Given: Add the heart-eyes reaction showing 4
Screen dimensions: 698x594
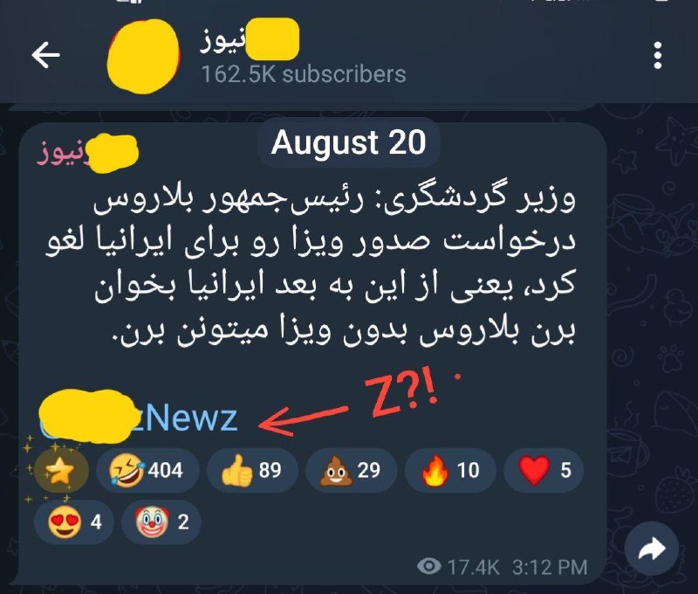Looking at the screenshot, I should pyautogui.click(x=74, y=521).
